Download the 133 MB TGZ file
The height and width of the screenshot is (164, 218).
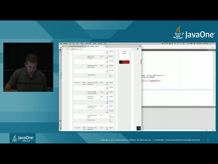click(x=111, y=87)
